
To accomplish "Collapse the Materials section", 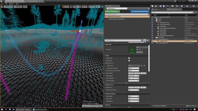I will coord(105,44).
